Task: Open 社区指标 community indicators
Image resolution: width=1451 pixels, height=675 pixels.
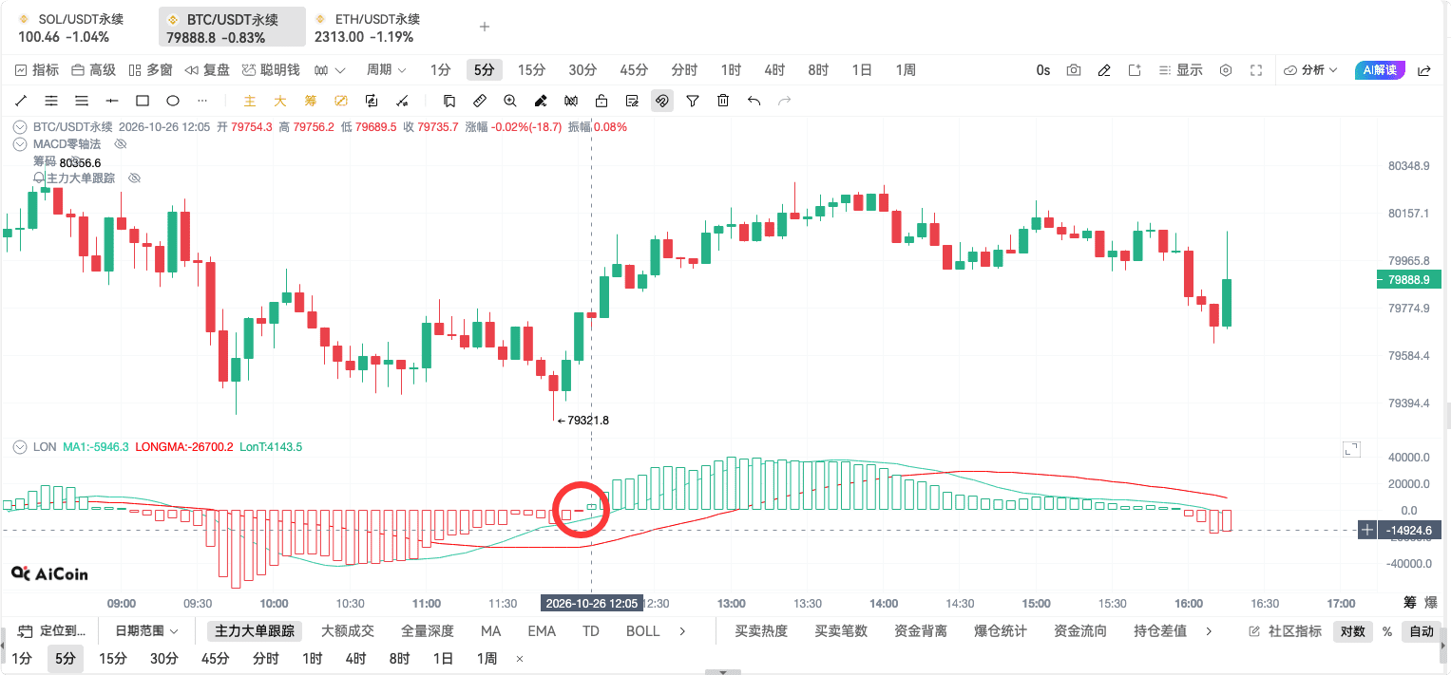Action: tap(1286, 631)
